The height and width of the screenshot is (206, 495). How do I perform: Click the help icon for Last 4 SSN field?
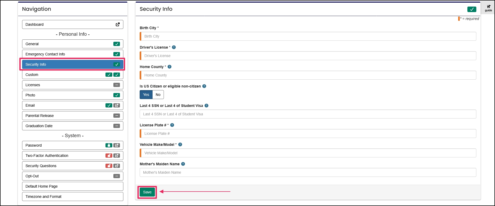[206, 106]
